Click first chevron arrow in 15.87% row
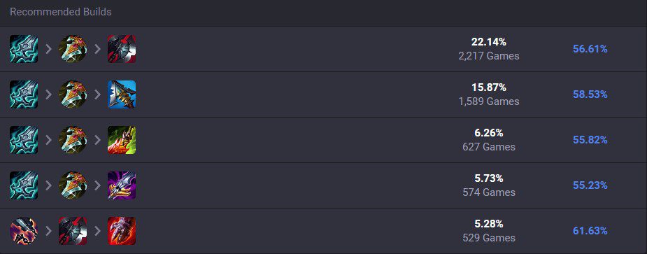647x254 pixels. pos(49,94)
